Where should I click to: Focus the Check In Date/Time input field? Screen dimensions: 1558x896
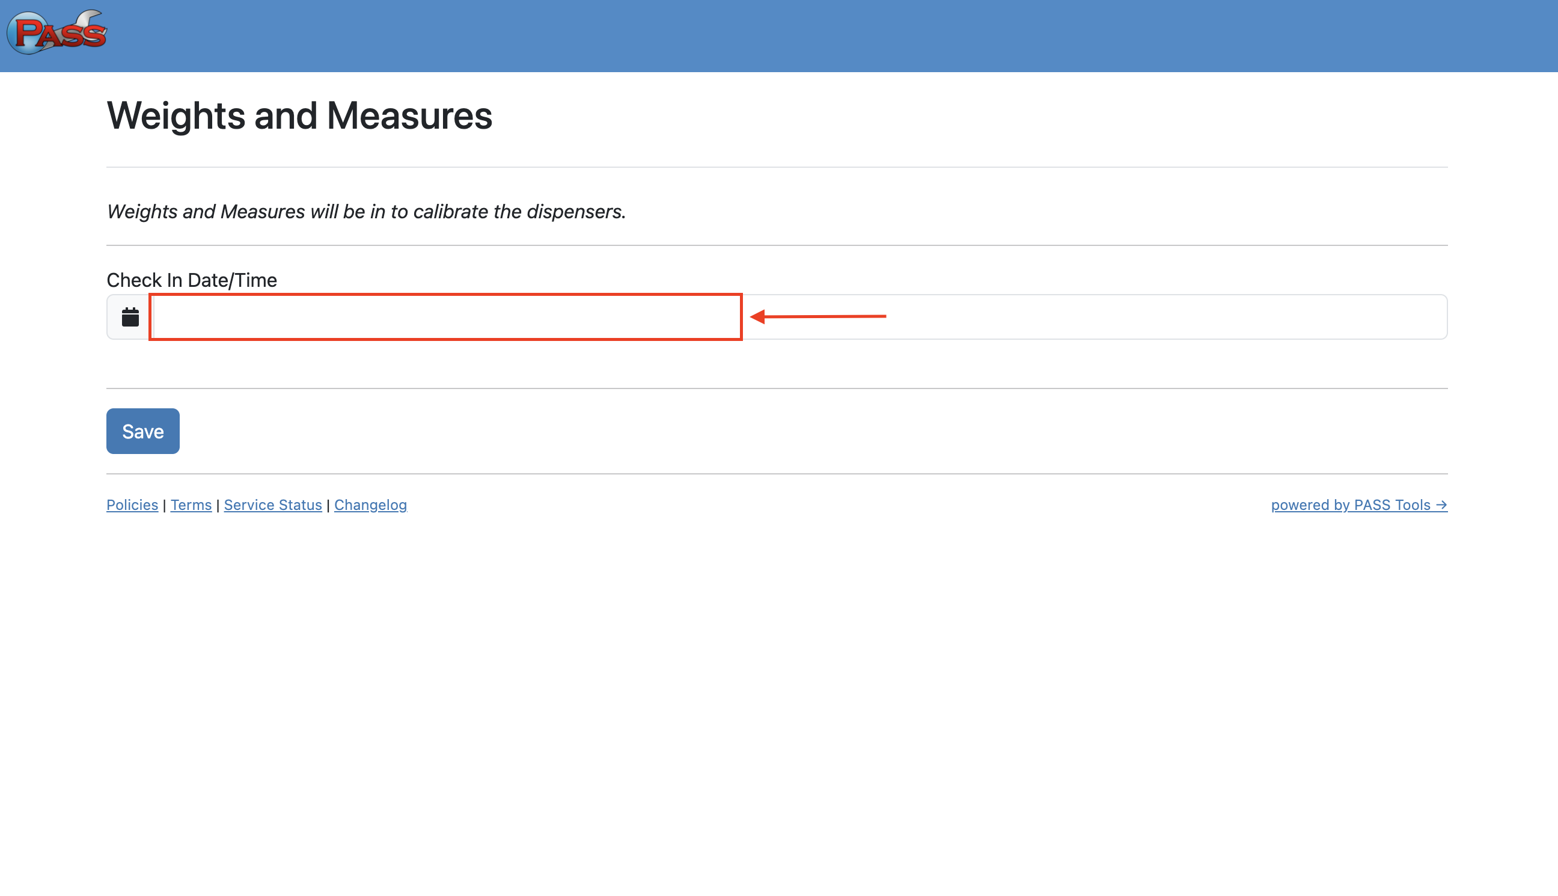tap(798, 318)
